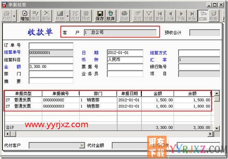Click the 预收 toolbar icon
Viewport: 228px width, 159px height.
point(86,16)
